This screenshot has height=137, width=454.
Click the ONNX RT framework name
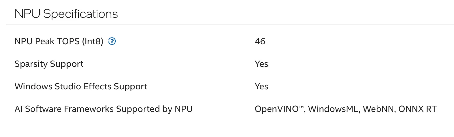[418, 109]
